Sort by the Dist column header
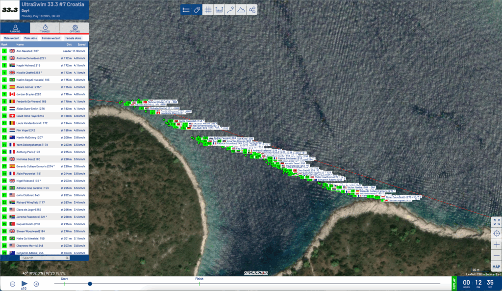This screenshot has width=502, height=291. click(69, 45)
